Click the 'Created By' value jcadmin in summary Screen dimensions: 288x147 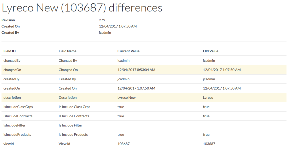(x=105, y=32)
